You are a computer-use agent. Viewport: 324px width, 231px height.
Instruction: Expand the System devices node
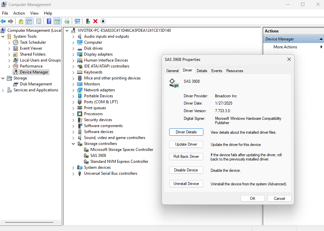coord(73,168)
